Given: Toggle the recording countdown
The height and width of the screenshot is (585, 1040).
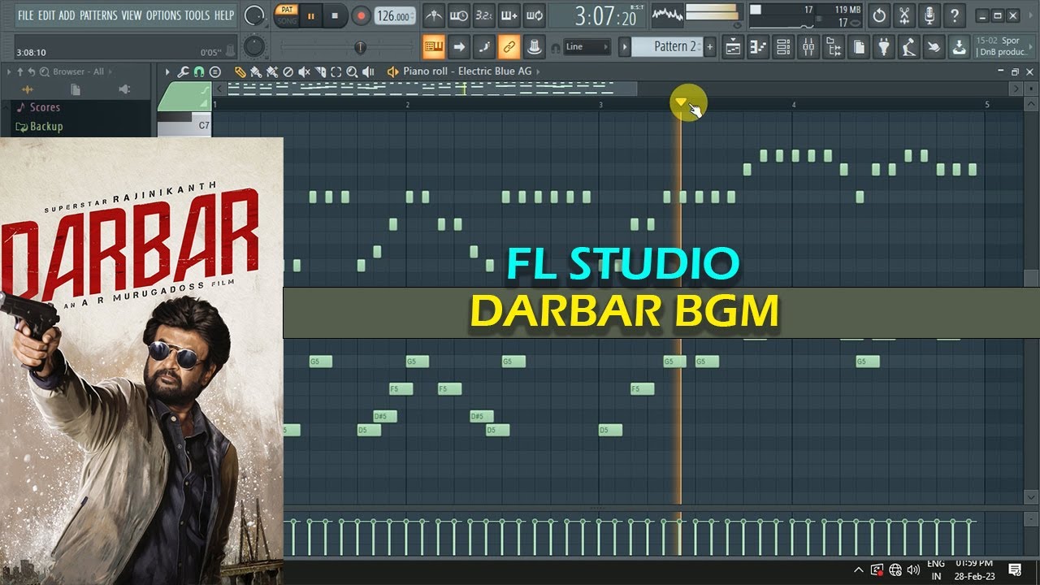Looking at the screenshot, I should coord(483,15).
